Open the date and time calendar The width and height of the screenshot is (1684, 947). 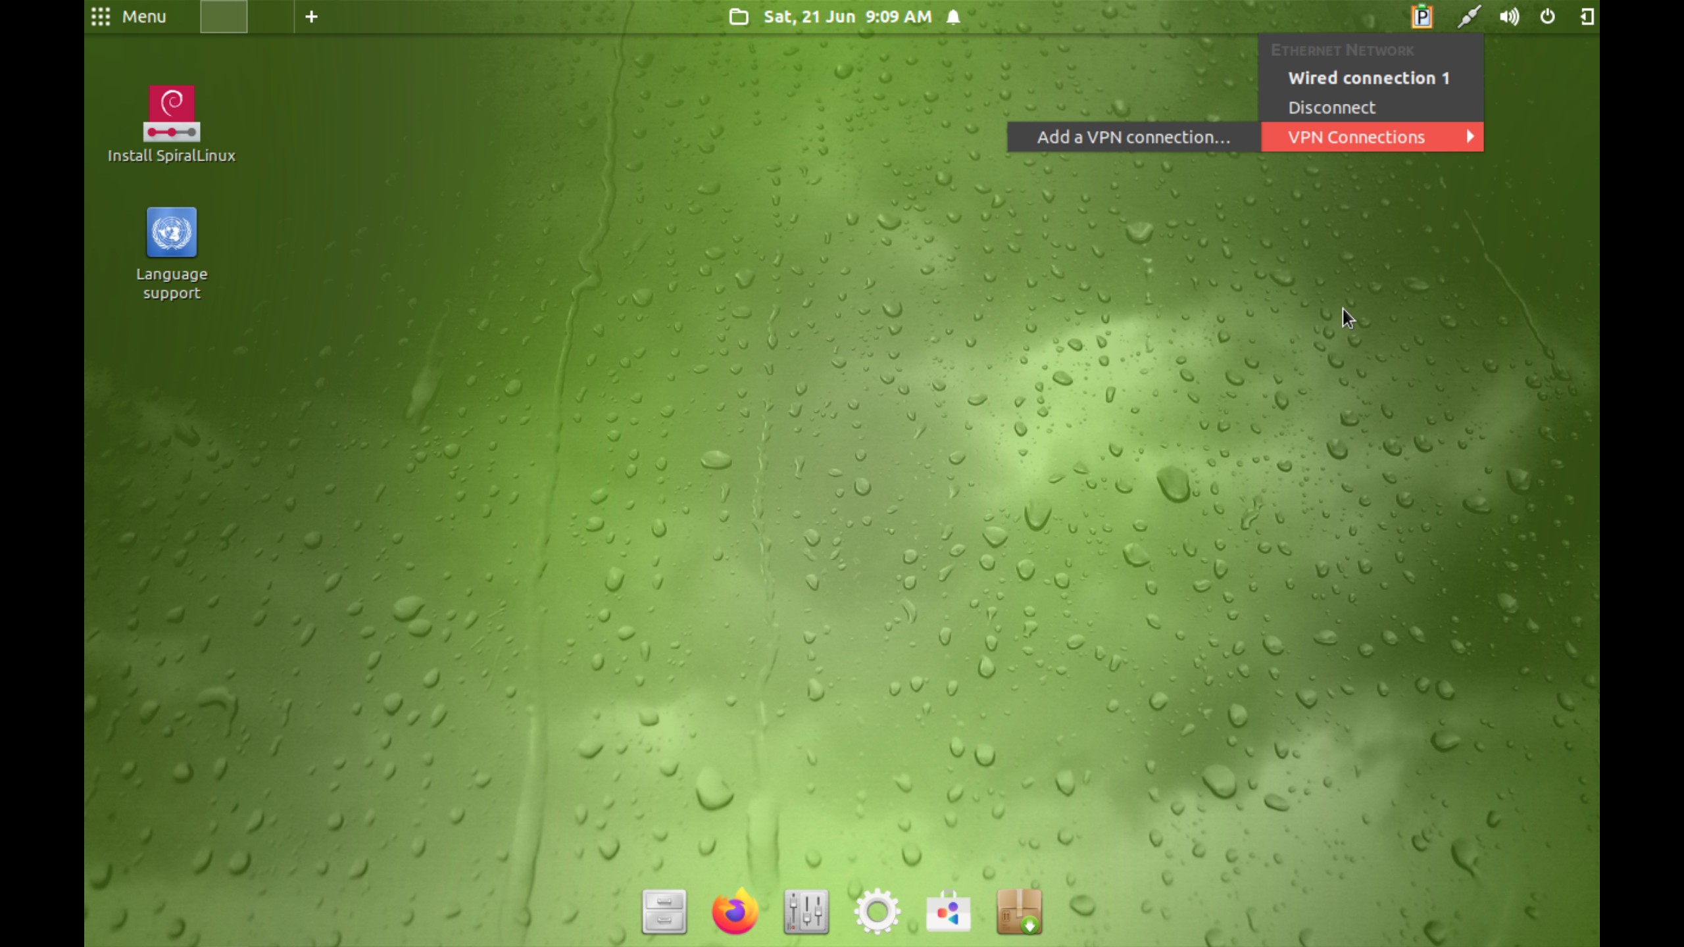pos(847,16)
